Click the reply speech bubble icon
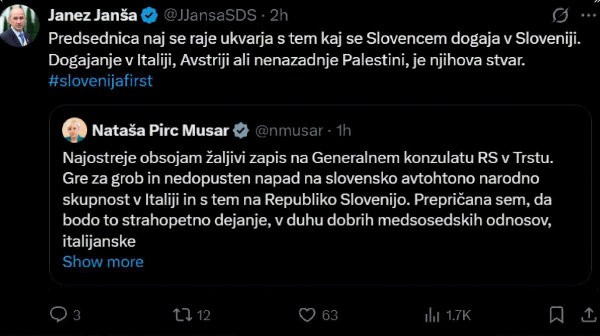The image size is (600, 336). coord(59,315)
